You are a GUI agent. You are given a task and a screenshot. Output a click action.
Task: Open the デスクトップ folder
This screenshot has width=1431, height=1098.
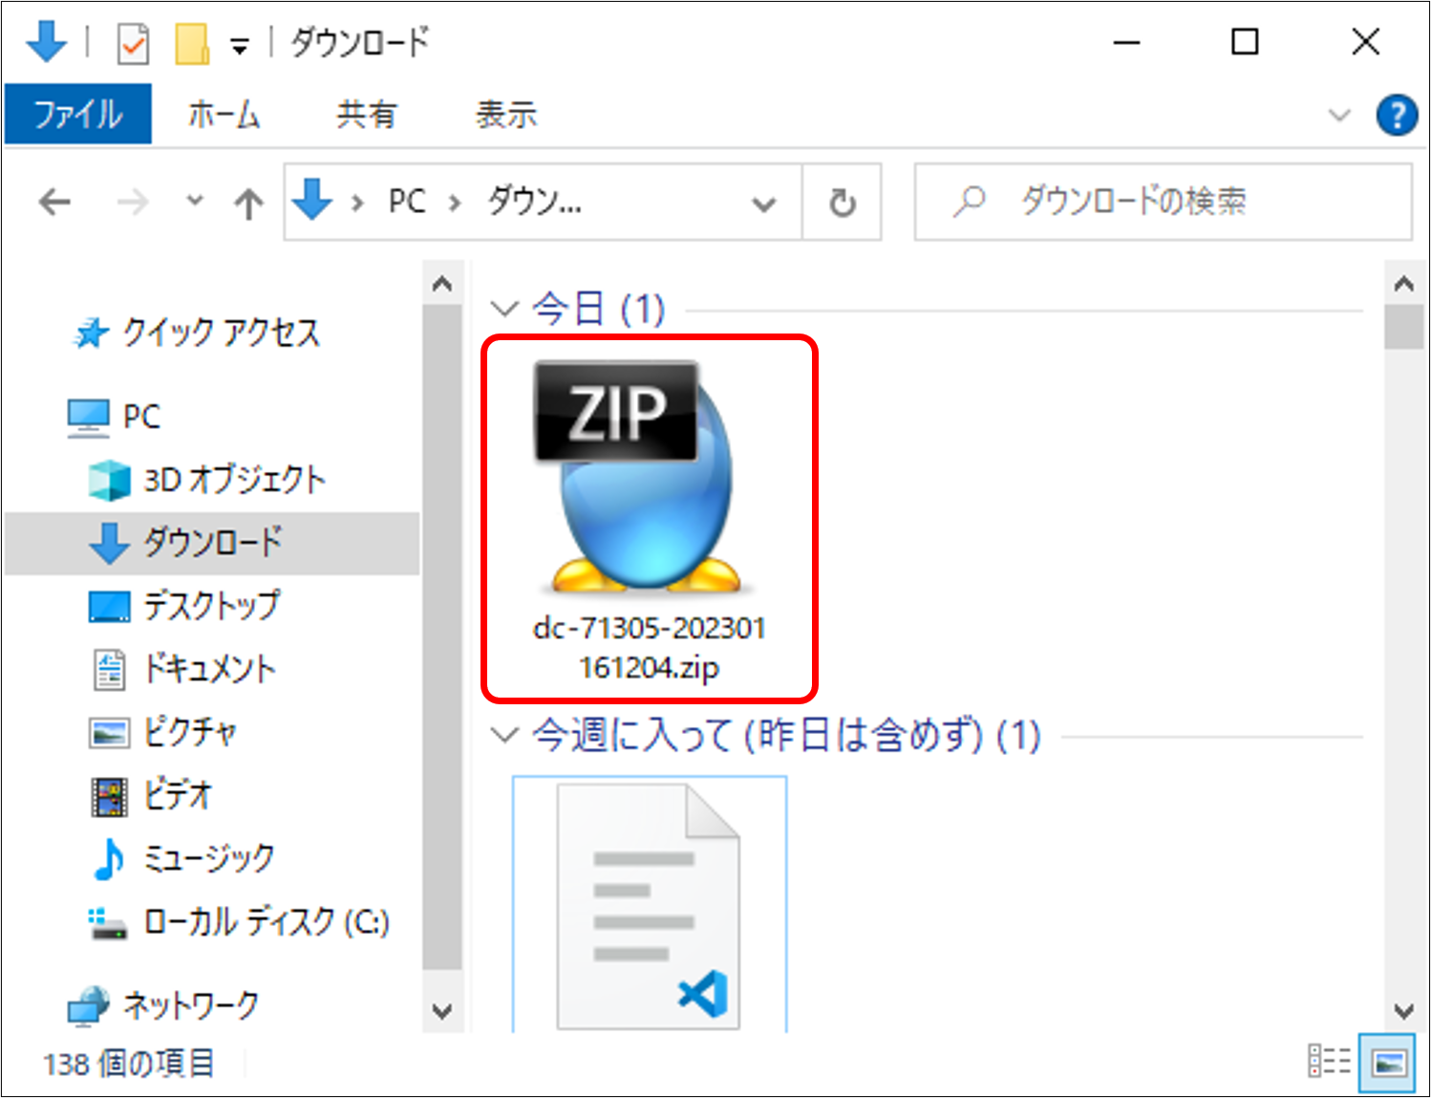coord(212,605)
